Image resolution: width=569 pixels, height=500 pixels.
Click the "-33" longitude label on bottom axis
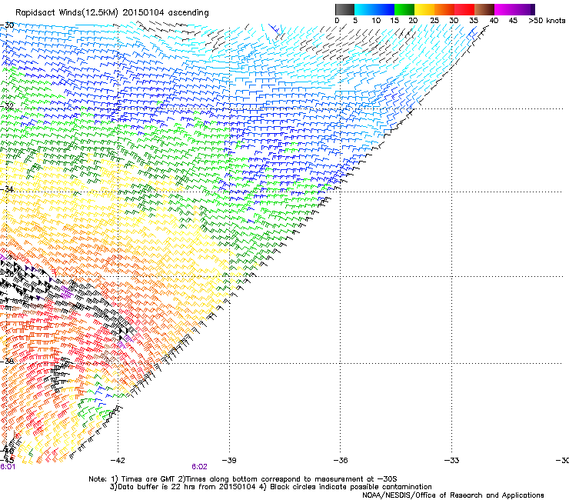point(452,461)
